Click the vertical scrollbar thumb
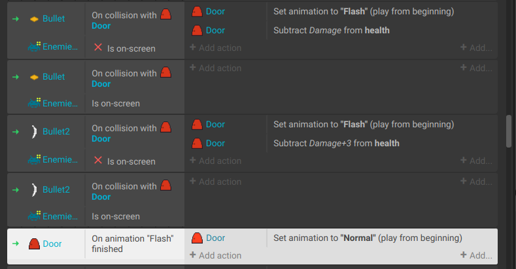The image size is (516, 269). point(509,131)
